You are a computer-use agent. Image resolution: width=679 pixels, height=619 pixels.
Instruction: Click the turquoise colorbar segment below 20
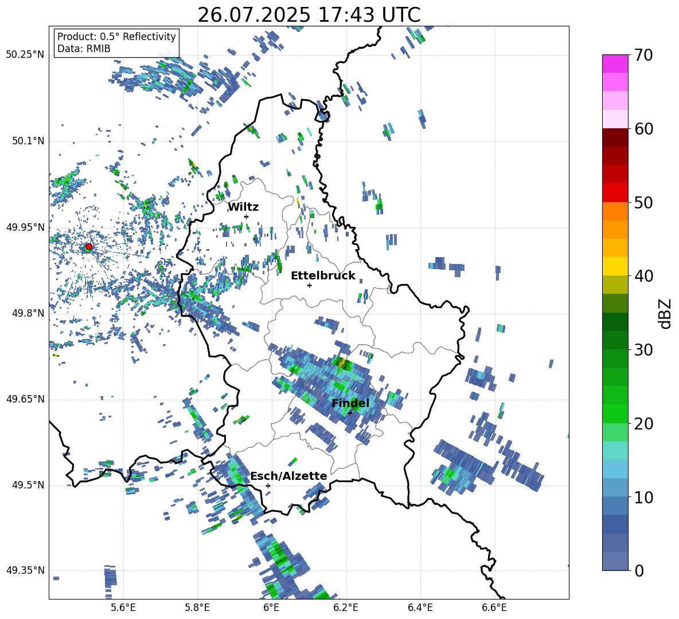tap(615, 451)
